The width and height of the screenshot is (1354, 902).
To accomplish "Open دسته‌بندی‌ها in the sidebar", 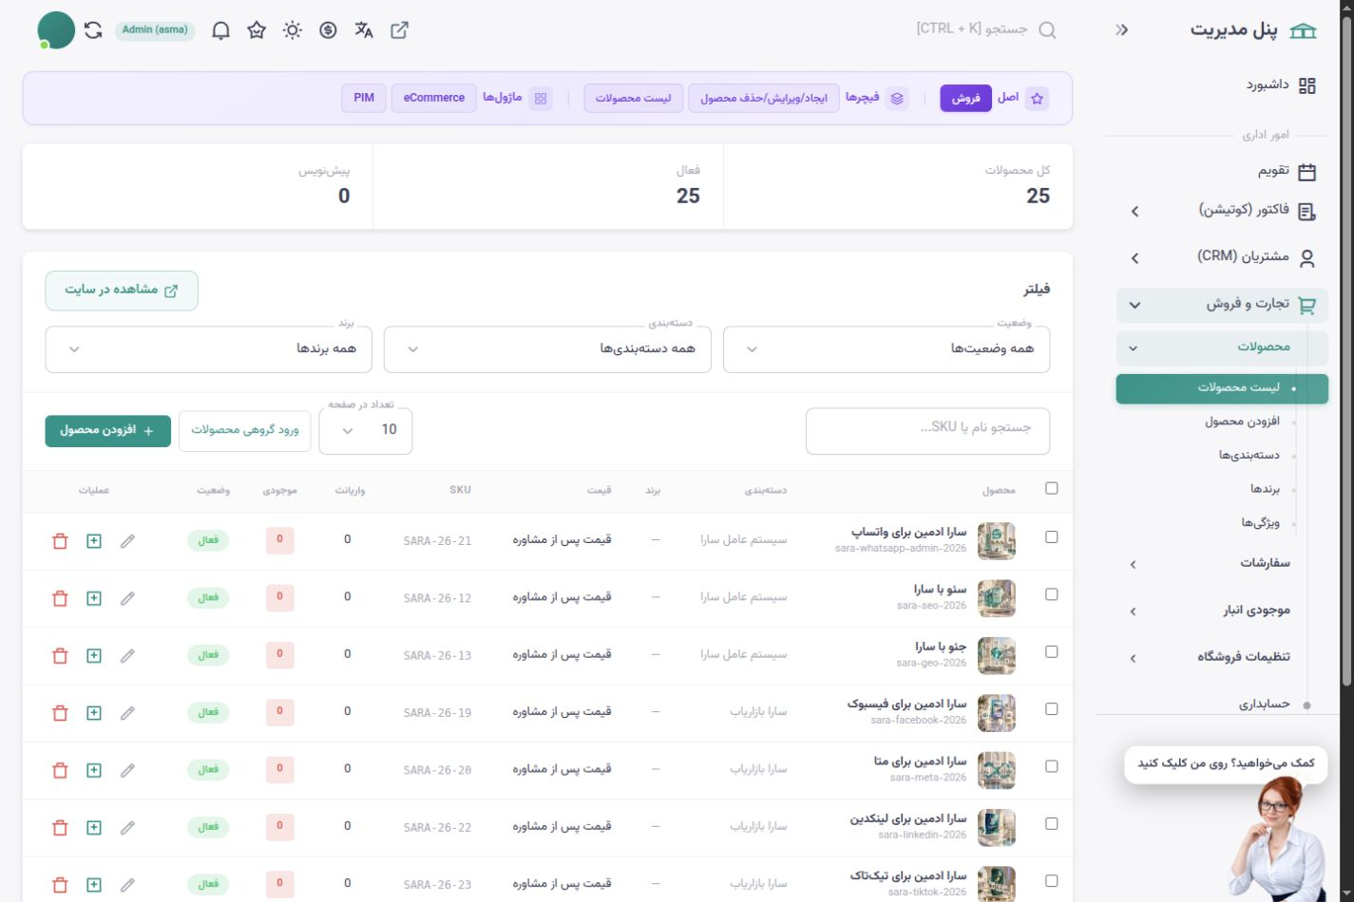I will tap(1249, 456).
